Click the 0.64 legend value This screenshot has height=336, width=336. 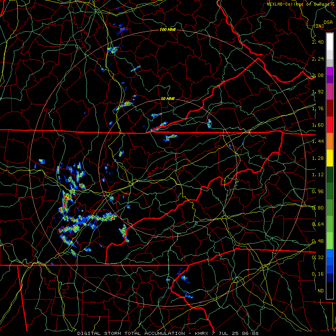coord(318,224)
